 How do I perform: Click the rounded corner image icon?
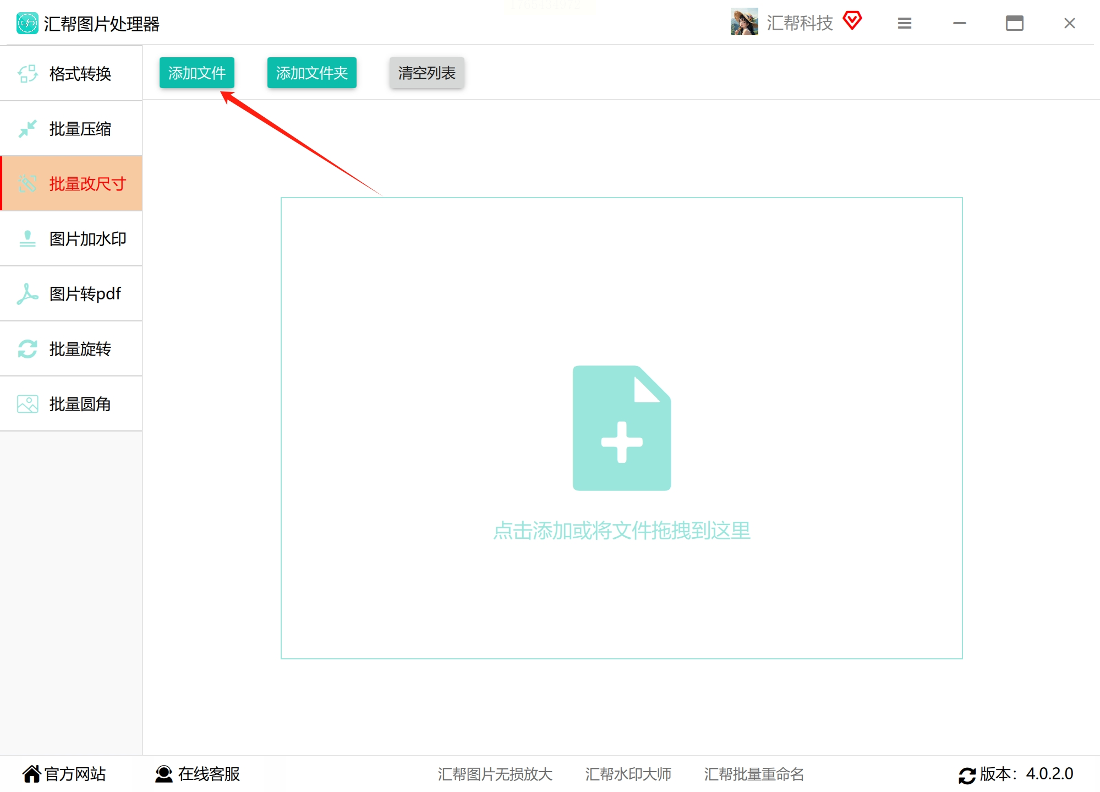[x=28, y=404]
